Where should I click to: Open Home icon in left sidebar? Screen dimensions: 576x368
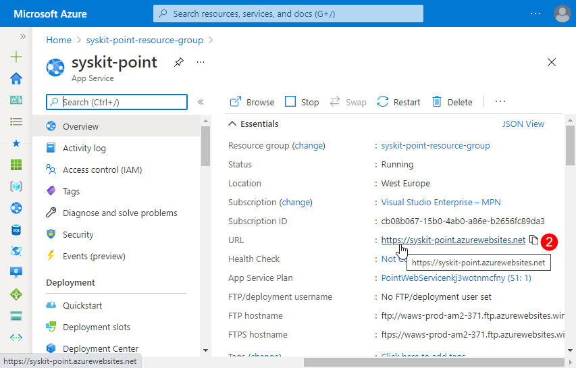click(16, 78)
